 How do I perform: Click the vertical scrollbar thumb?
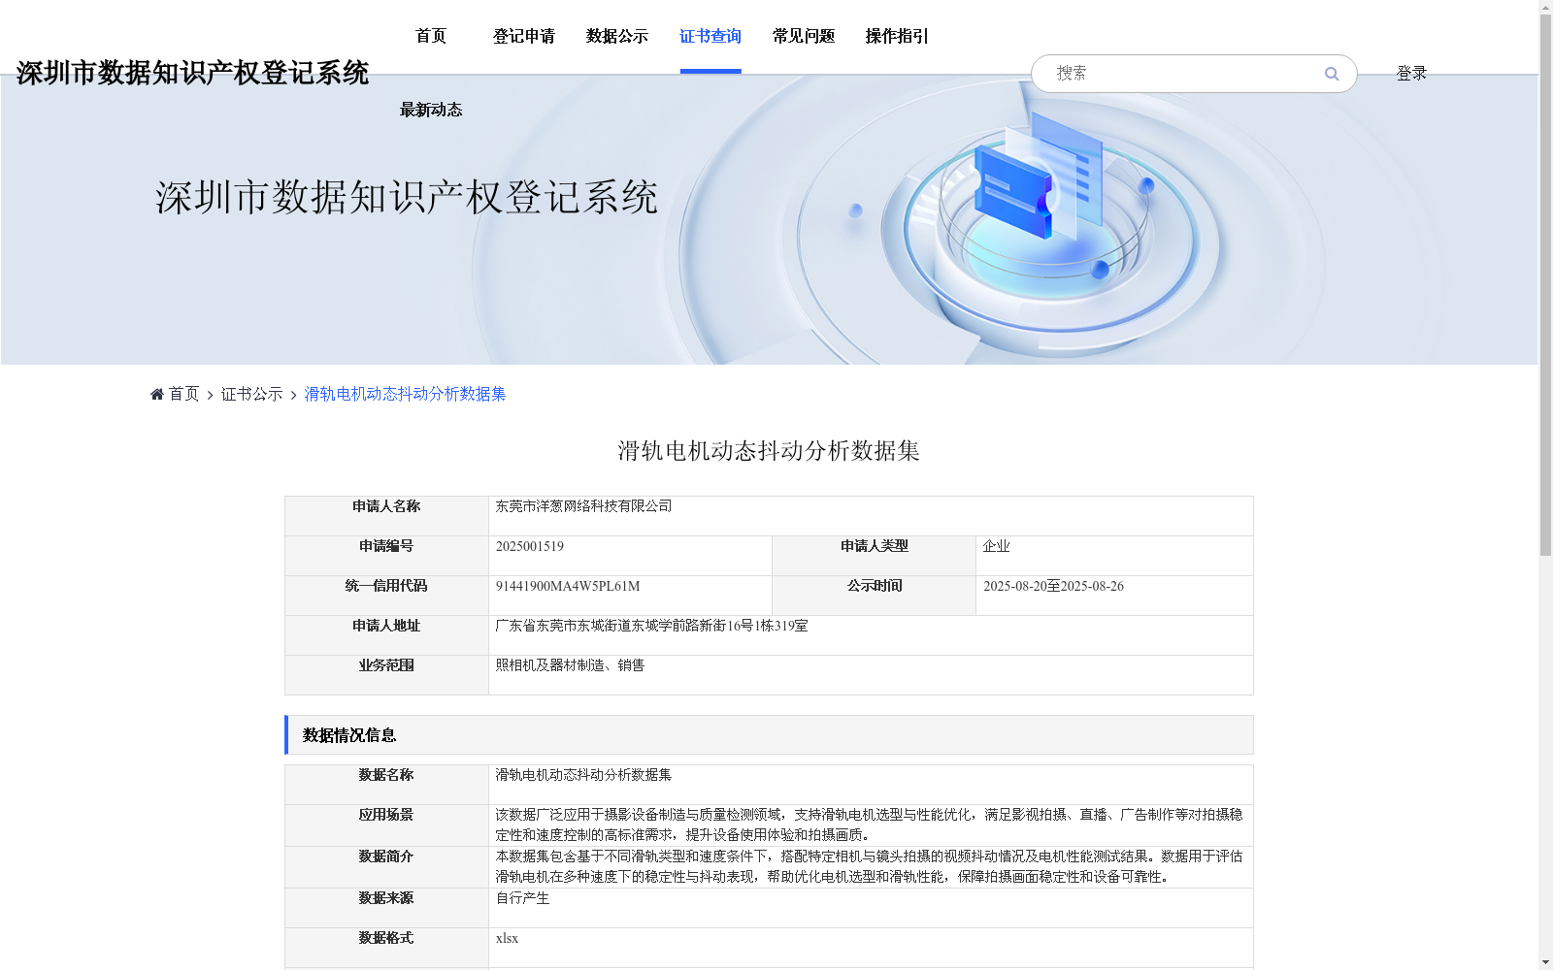(1545, 285)
